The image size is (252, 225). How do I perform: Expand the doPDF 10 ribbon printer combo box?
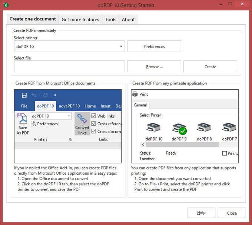[69, 116]
